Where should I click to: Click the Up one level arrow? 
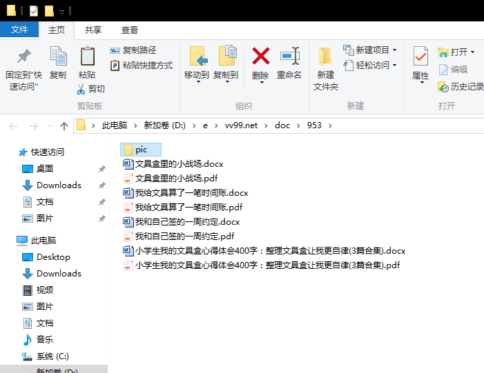[x=64, y=125]
